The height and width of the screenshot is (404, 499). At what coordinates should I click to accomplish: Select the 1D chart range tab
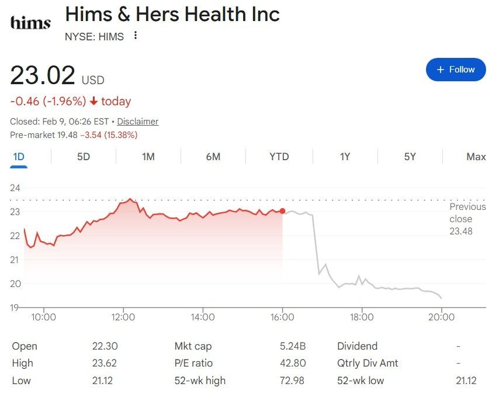[19, 157]
